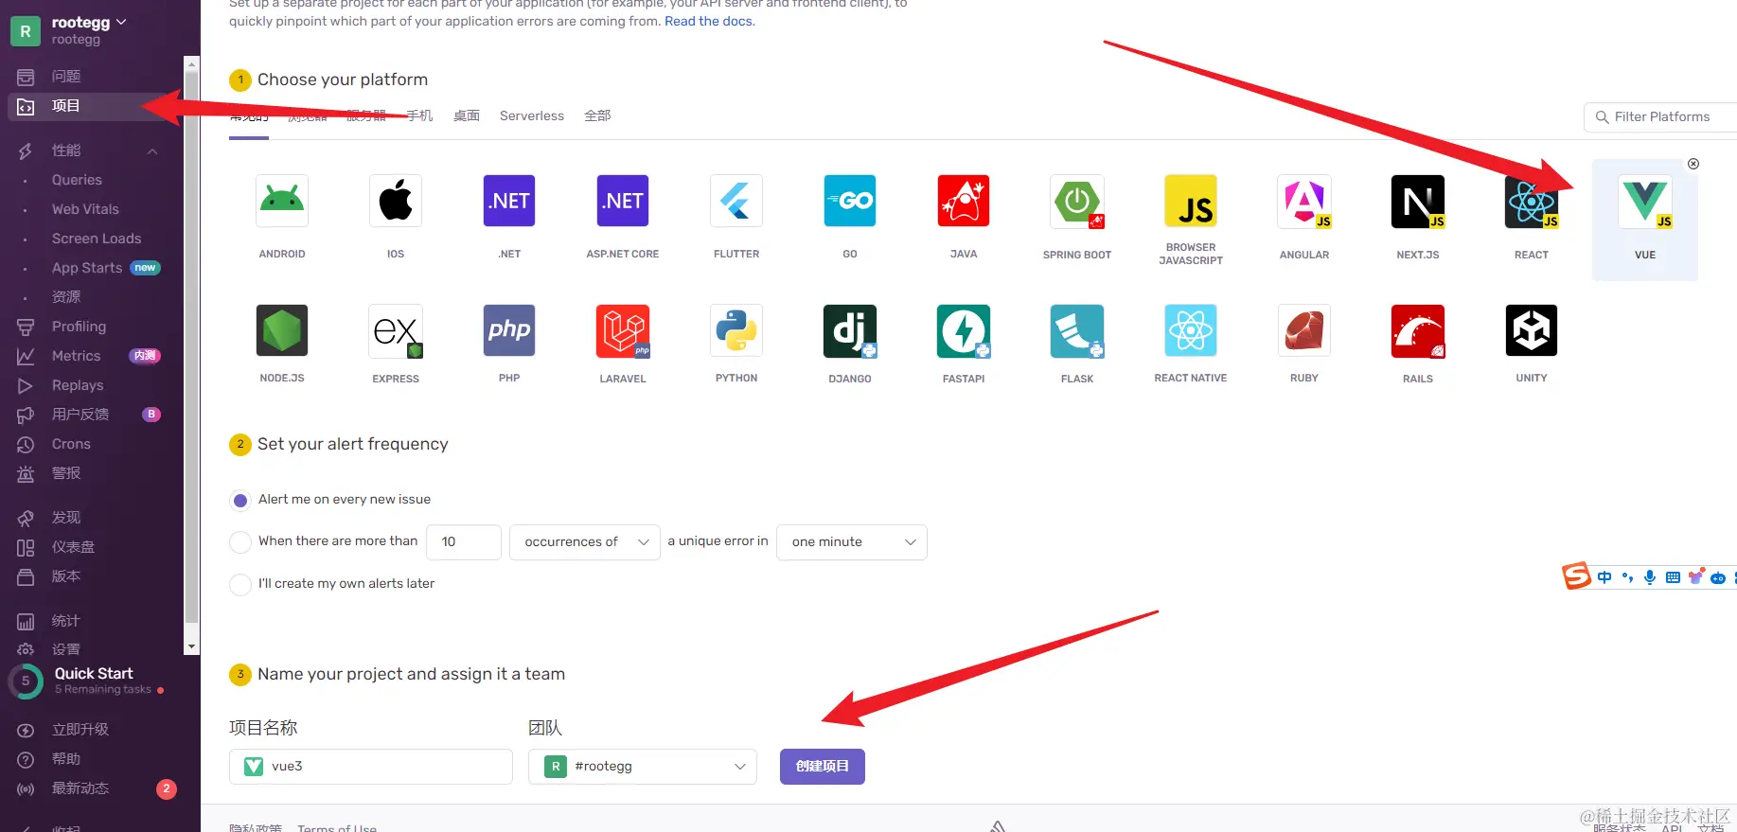Select the FastAPI platform icon
1737x832 pixels.
964,330
